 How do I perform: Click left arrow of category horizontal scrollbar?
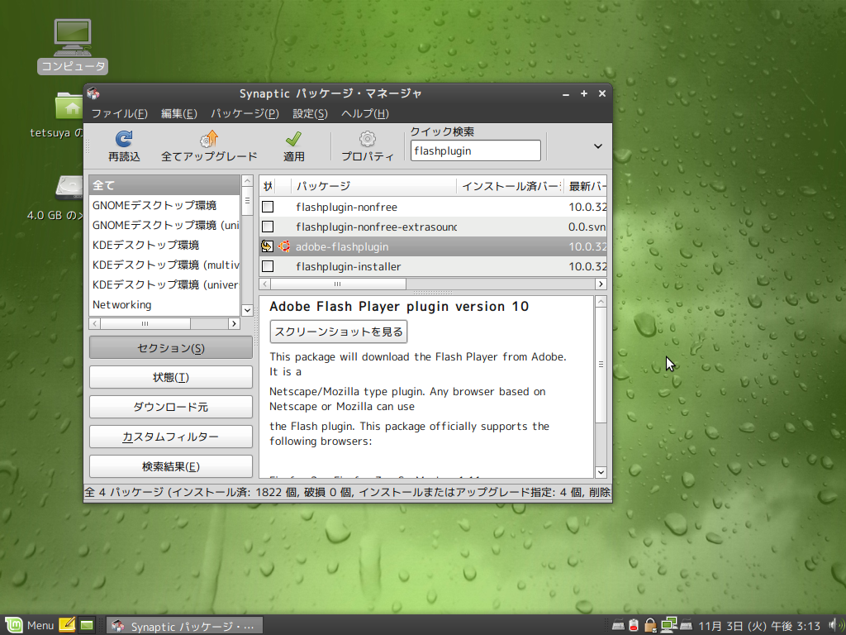pos(95,323)
